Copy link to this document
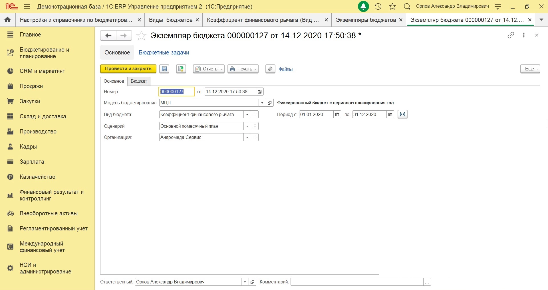548x290 pixels. tap(511, 35)
